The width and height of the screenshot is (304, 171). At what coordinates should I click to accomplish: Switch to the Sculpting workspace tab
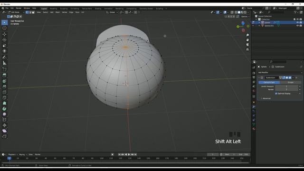pyautogui.click(x=64, y=9)
